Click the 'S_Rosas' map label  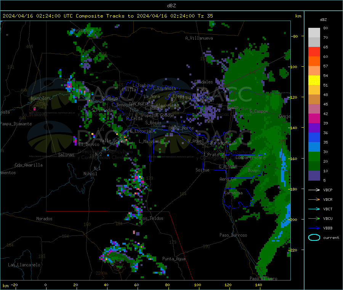tap(153, 123)
